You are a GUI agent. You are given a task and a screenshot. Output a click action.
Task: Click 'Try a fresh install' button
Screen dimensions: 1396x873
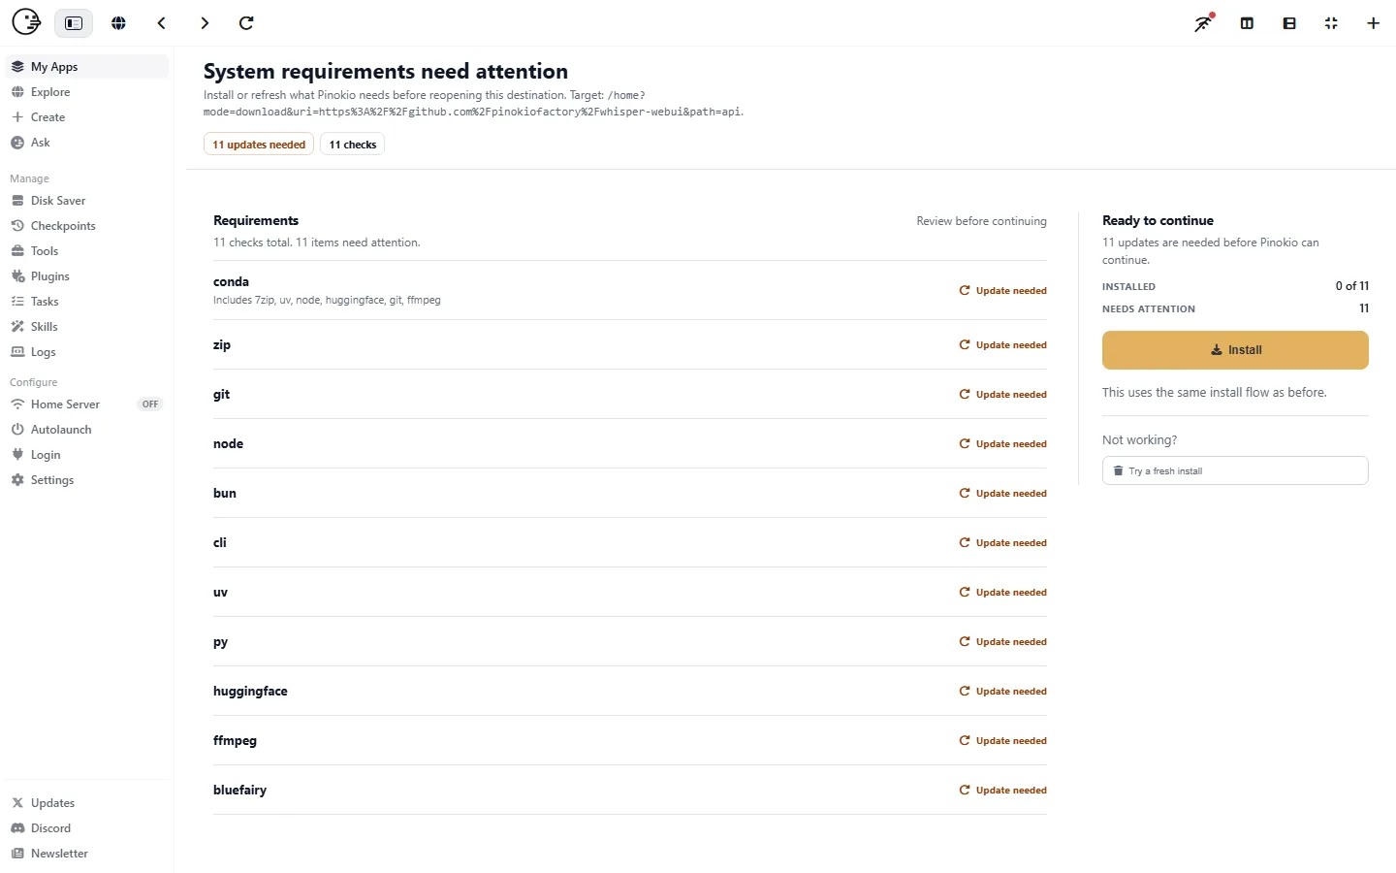tap(1235, 470)
